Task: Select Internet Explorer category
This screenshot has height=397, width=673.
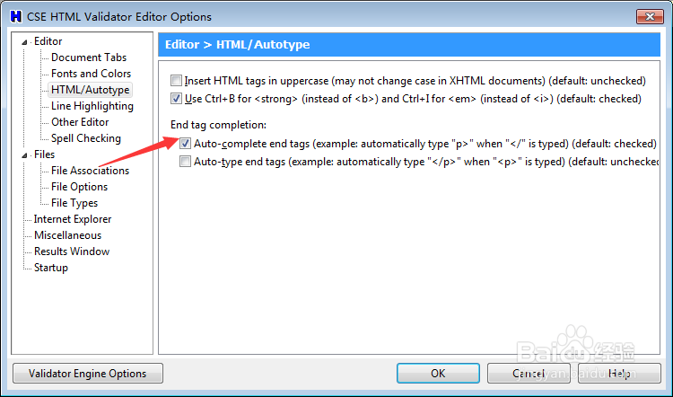Action: pos(73,219)
